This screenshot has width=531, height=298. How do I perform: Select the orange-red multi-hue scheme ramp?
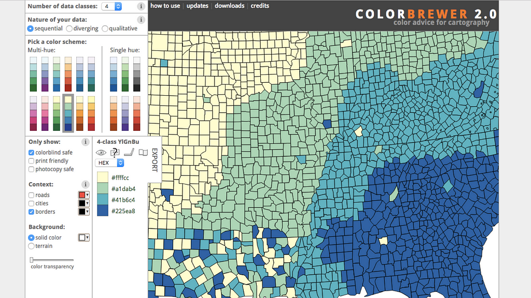point(68,74)
